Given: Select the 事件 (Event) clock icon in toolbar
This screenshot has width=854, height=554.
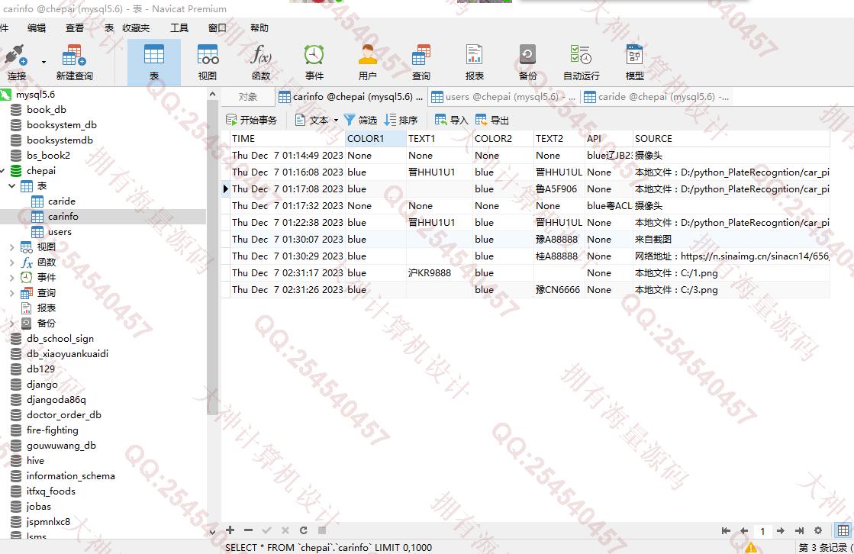Looking at the screenshot, I should [314, 62].
